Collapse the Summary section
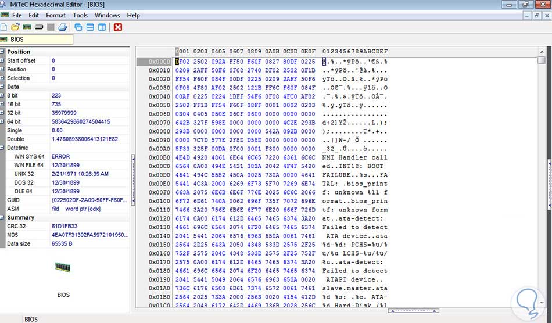This screenshot has width=552, height=323. (3, 217)
